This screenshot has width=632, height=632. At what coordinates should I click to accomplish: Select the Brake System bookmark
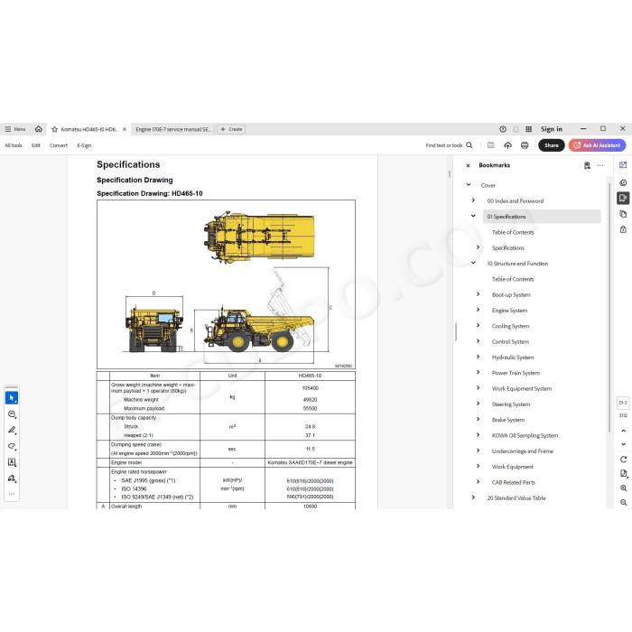507,420
